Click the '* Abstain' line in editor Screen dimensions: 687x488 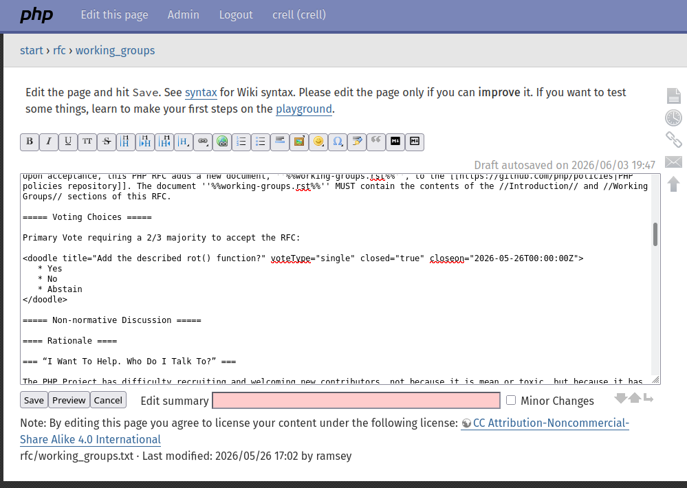[60, 289]
